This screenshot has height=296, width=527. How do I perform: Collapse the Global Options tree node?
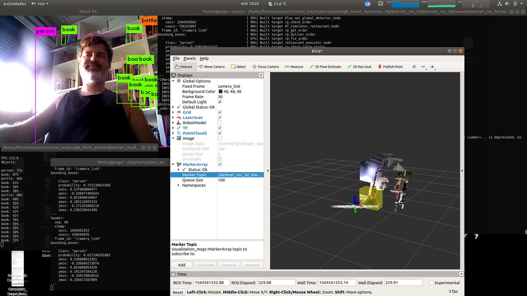[x=173, y=81]
